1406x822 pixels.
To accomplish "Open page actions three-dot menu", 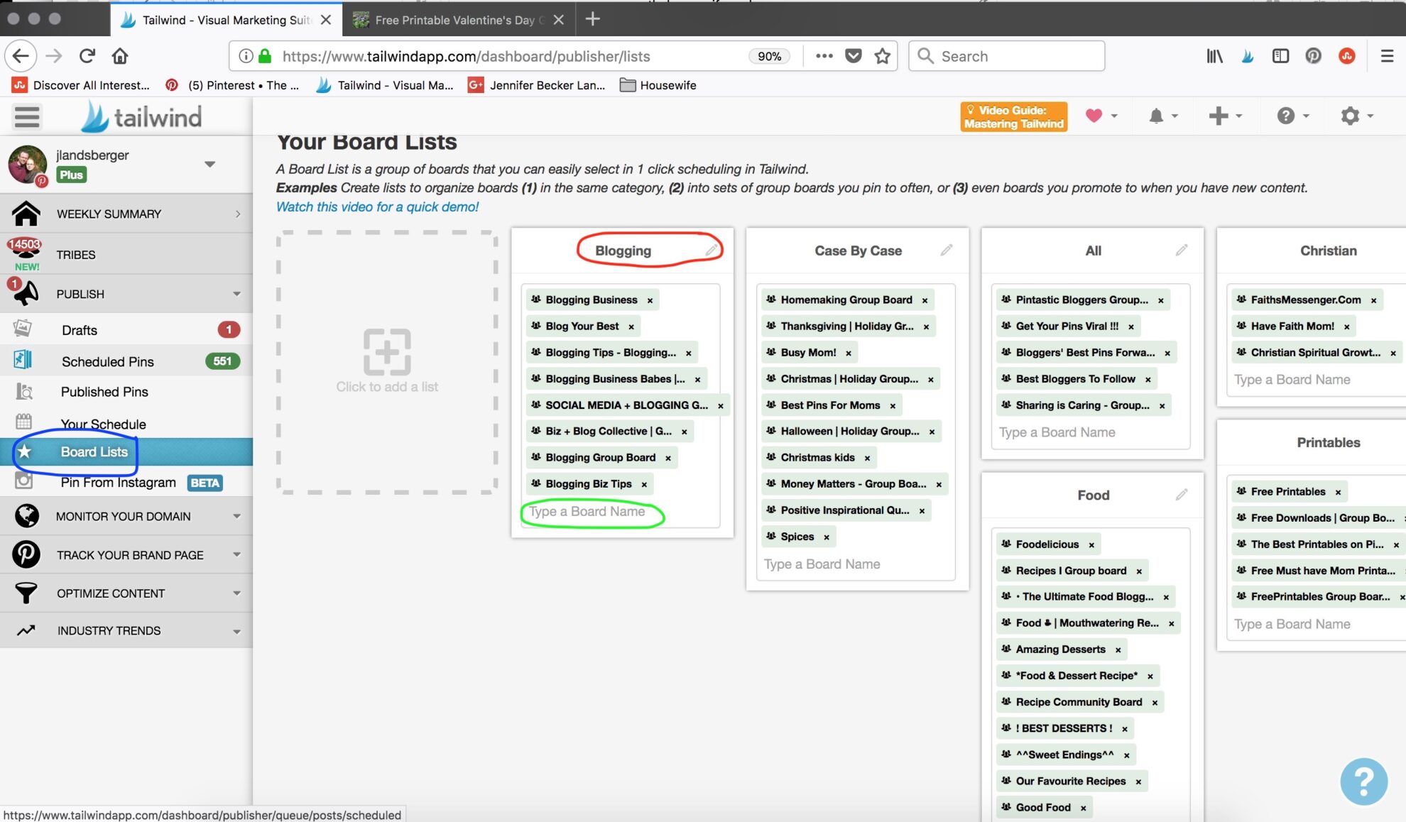I will (x=824, y=56).
